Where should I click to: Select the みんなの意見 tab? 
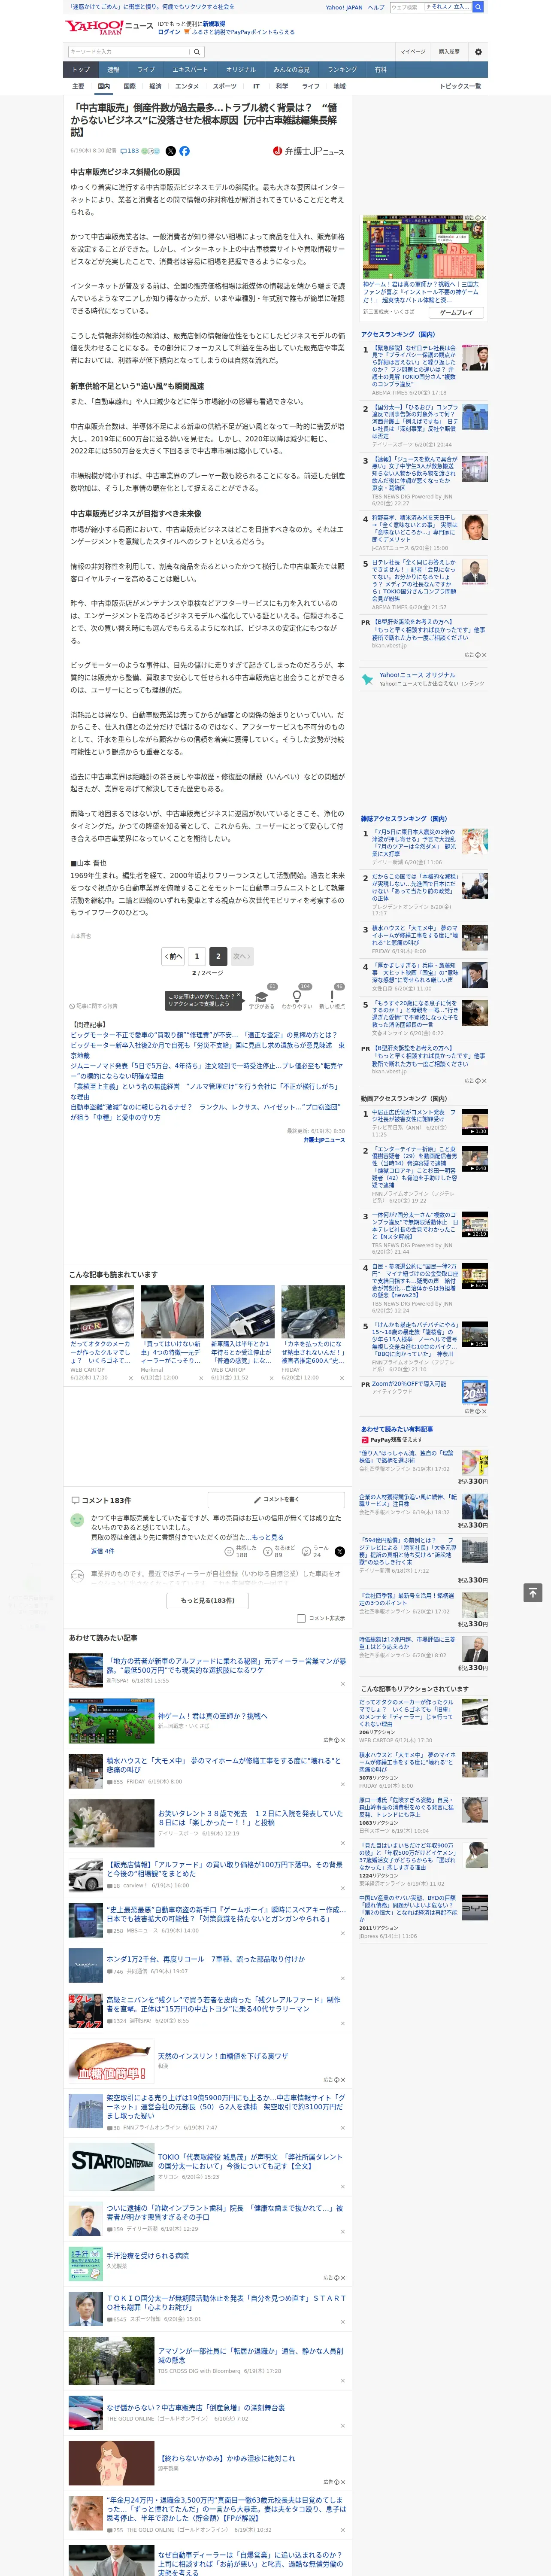pos(291,70)
